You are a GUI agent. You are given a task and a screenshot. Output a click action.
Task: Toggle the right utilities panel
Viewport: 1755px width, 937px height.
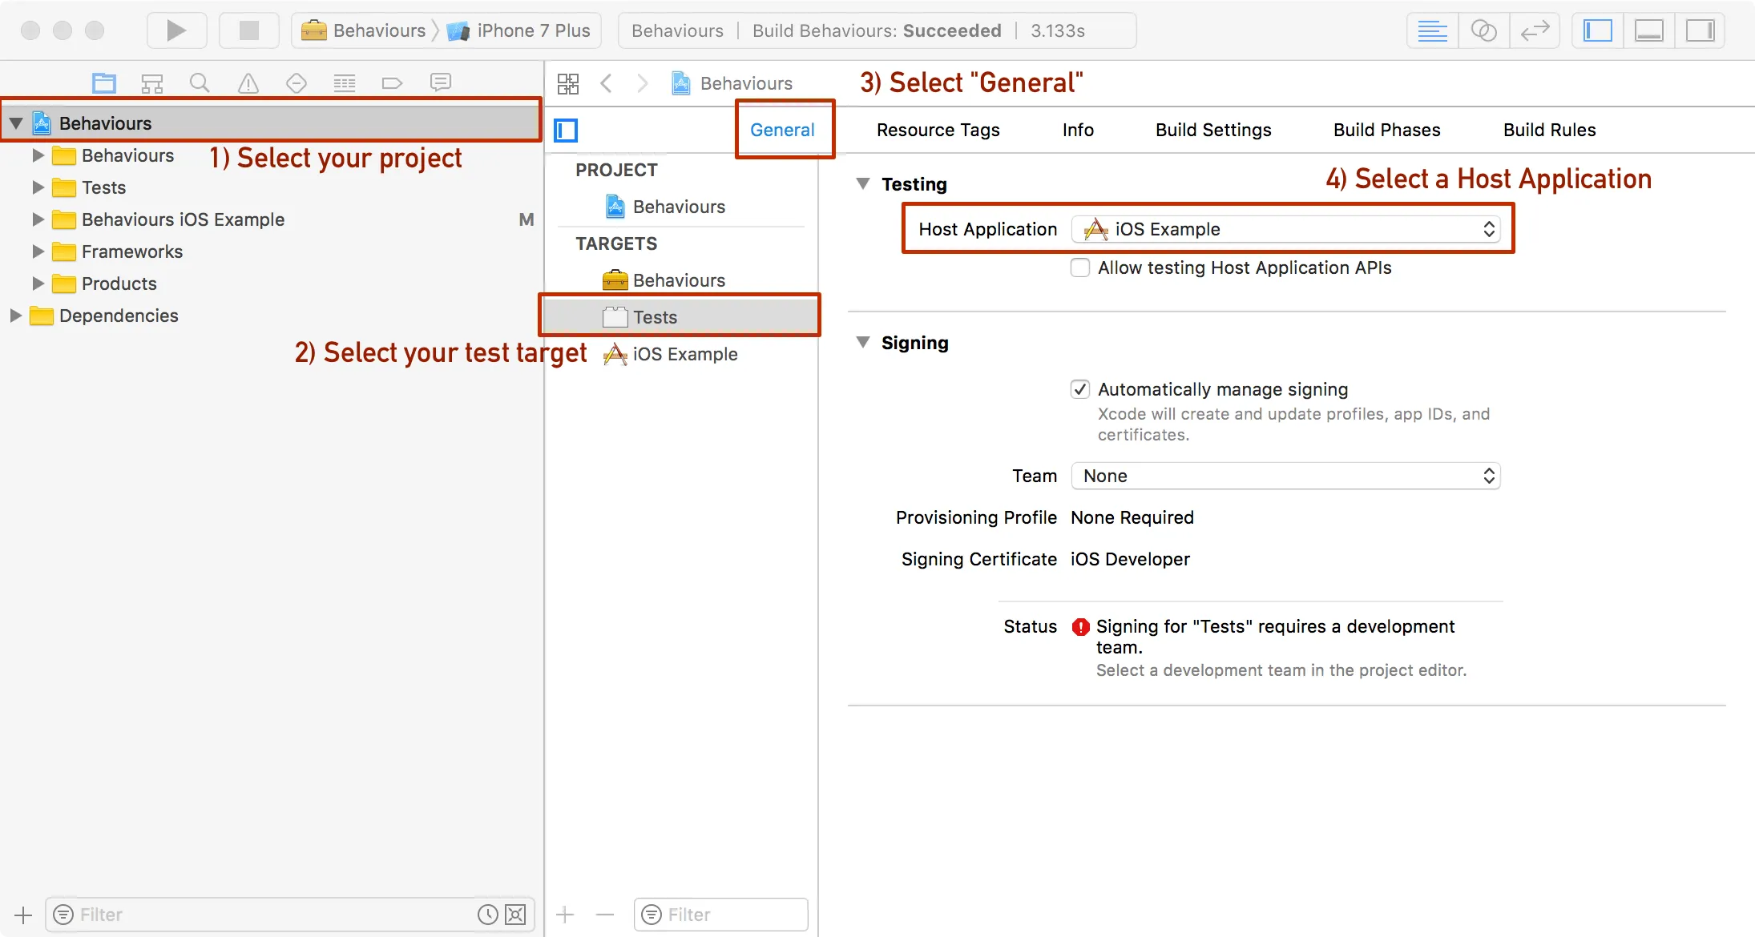click(x=1700, y=30)
